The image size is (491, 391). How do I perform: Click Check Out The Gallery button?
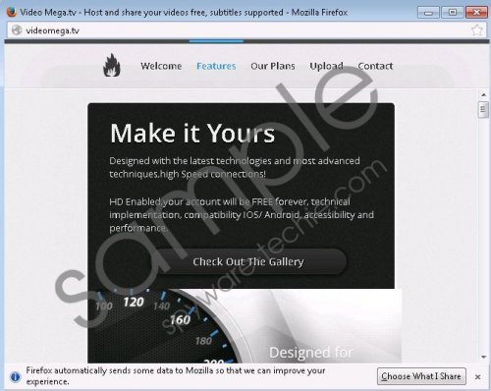coord(248,261)
